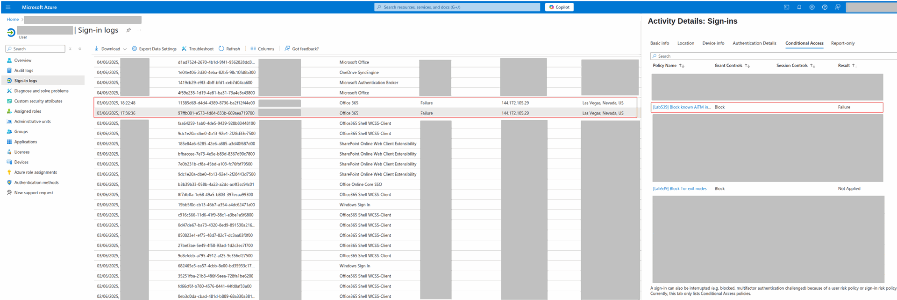Click the help question mark icon
Viewport: 897px width, 300px height.
(825, 7)
